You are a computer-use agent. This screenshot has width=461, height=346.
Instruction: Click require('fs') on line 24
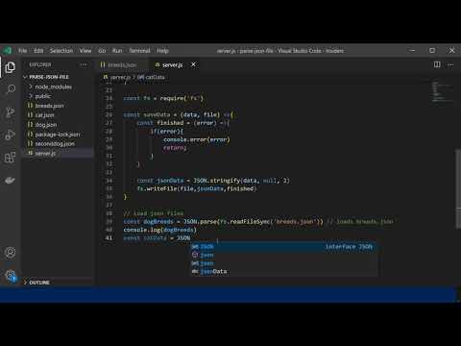click(182, 98)
